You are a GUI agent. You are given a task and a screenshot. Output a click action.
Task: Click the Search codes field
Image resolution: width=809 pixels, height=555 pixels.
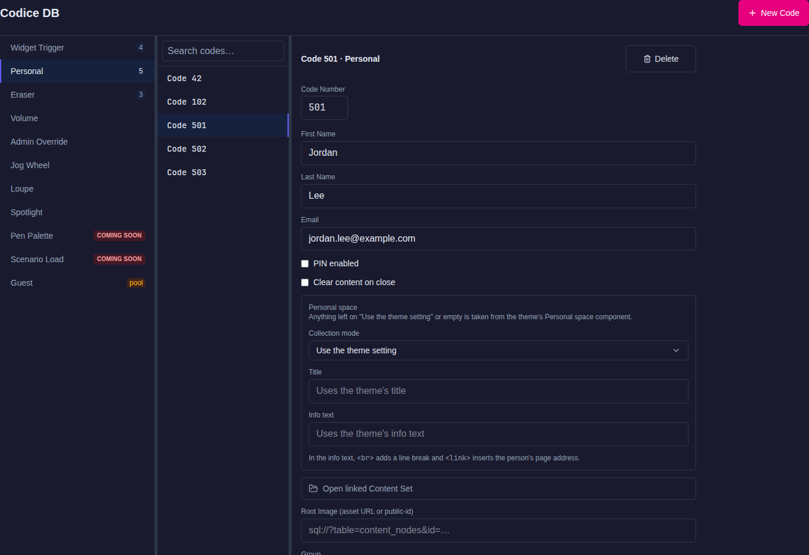pos(223,51)
